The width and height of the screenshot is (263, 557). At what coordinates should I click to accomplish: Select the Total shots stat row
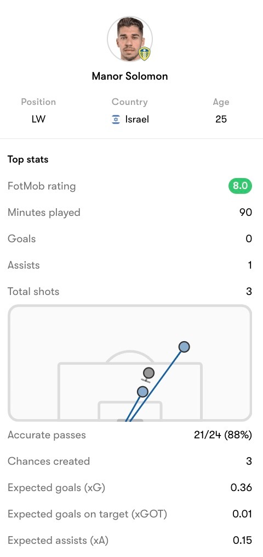point(130,291)
